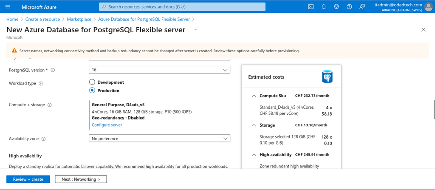Collapse the Compute Sku cost section
Image resolution: width=435 pixels, height=190 pixels.
tap(254, 96)
